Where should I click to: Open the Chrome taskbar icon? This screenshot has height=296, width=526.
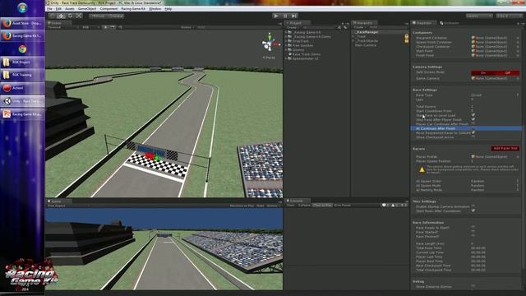coord(22,49)
